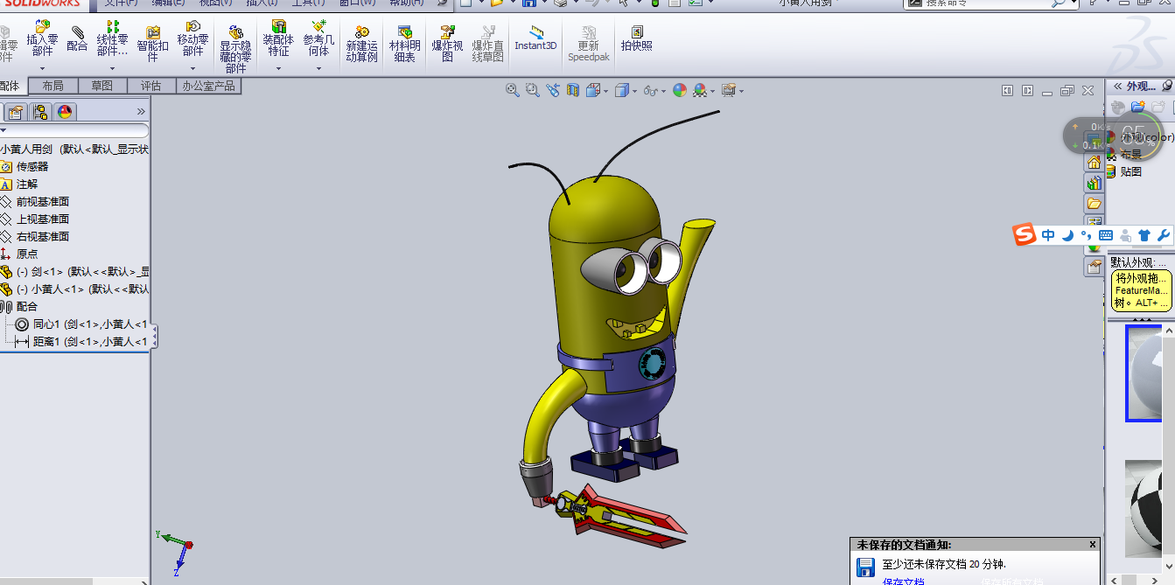Click SolidWorks Resources home task pane tab
Image resolution: width=1175 pixels, height=585 pixels.
pos(1094,163)
